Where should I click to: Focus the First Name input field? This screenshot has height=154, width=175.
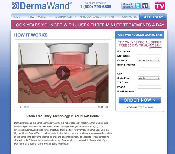point(150,51)
